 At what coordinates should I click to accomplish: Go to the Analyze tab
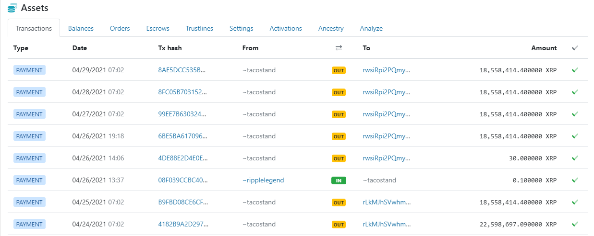tap(371, 28)
